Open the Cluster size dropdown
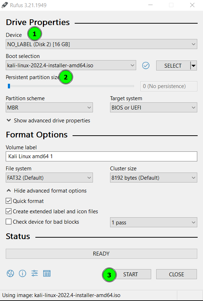Image resolution: width=203 pixels, height=301 pixels. pyautogui.click(x=154, y=178)
